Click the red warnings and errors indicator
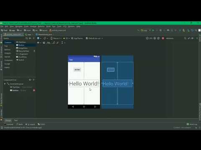The image size is (201, 150). tap(163, 38)
